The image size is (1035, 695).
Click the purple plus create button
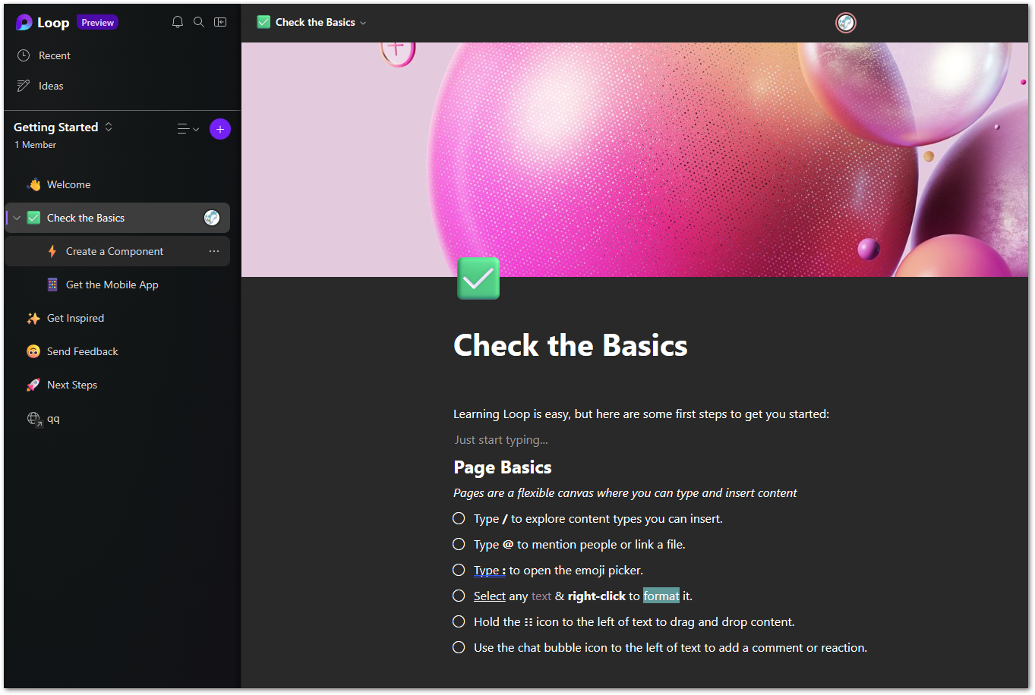(220, 129)
